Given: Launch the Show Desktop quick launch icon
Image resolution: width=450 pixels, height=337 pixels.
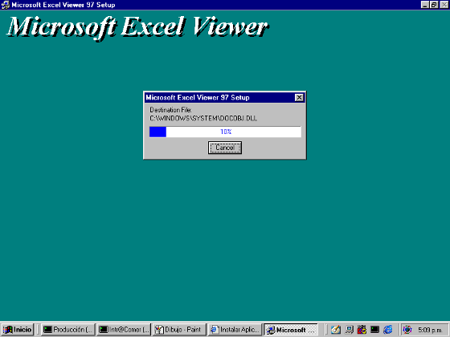Looking at the screenshot, I should [x=336, y=330].
